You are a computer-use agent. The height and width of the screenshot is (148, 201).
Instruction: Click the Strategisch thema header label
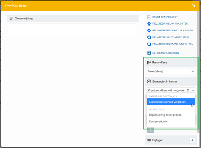point(164,81)
